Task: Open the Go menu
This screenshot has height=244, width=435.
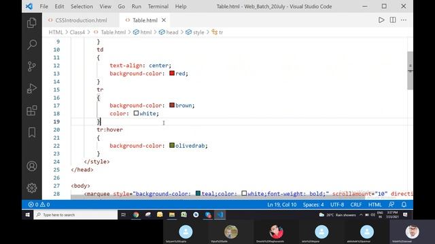Action: click(x=121, y=6)
